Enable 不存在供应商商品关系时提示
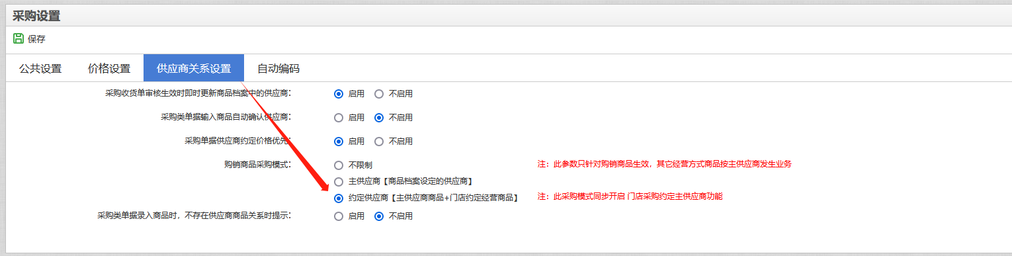The image size is (1012, 256). tap(339, 216)
